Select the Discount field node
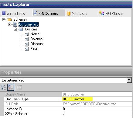 pyautogui.click(x=37, y=44)
